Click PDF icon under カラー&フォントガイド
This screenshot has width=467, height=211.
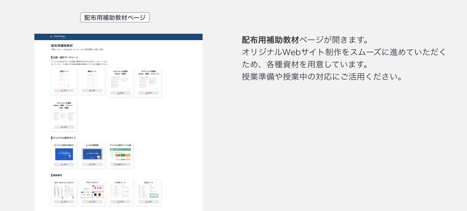pyautogui.click(x=62, y=202)
